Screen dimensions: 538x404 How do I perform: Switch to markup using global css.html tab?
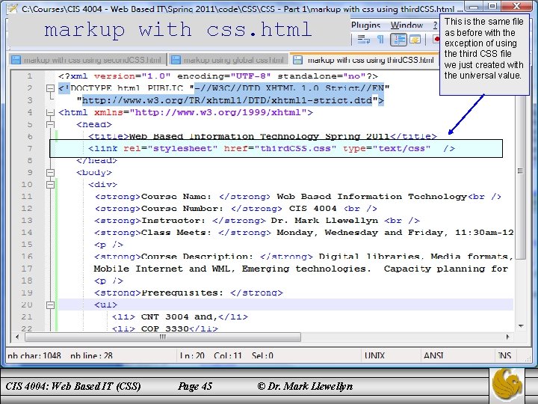tap(228, 60)
